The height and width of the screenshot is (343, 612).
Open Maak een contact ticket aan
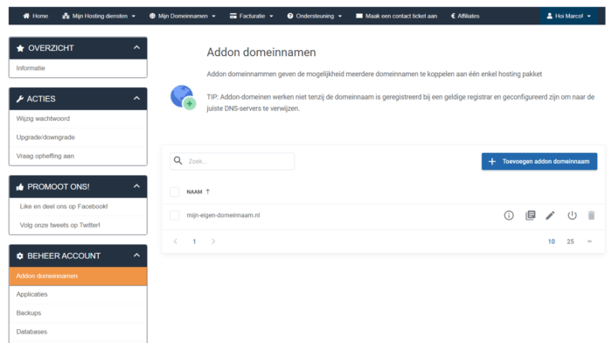click(397, 16)
